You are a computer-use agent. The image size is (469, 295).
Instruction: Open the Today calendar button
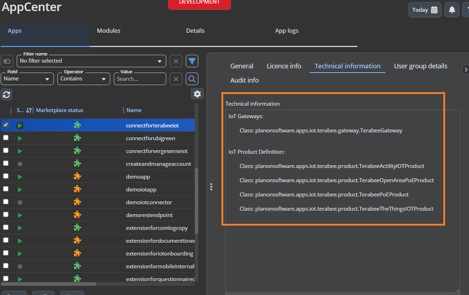pos(425,10)
